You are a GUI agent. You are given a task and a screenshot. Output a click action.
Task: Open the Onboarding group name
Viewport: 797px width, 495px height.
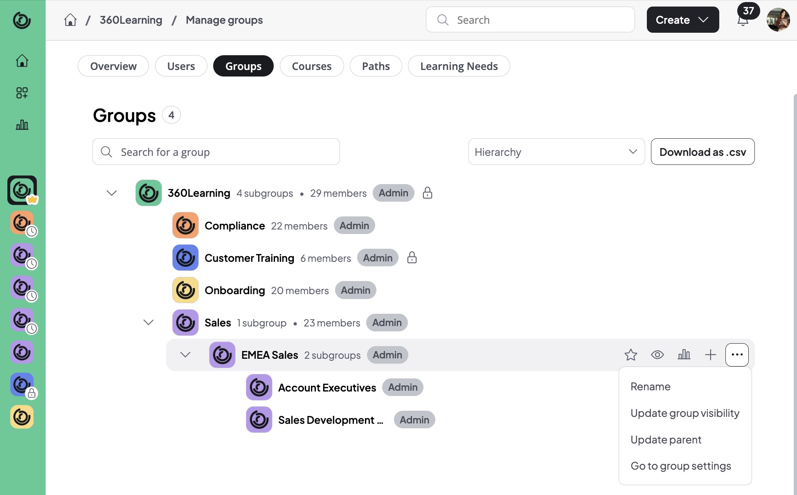(235, 290)
